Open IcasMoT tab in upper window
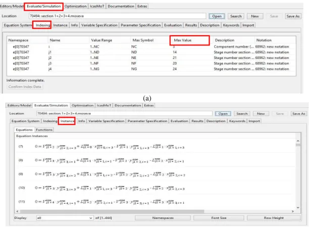309x228 pixels. [x=97, y=6]
